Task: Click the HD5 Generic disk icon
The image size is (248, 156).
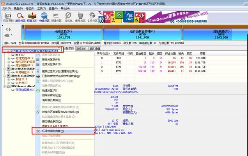Action: 9,86
